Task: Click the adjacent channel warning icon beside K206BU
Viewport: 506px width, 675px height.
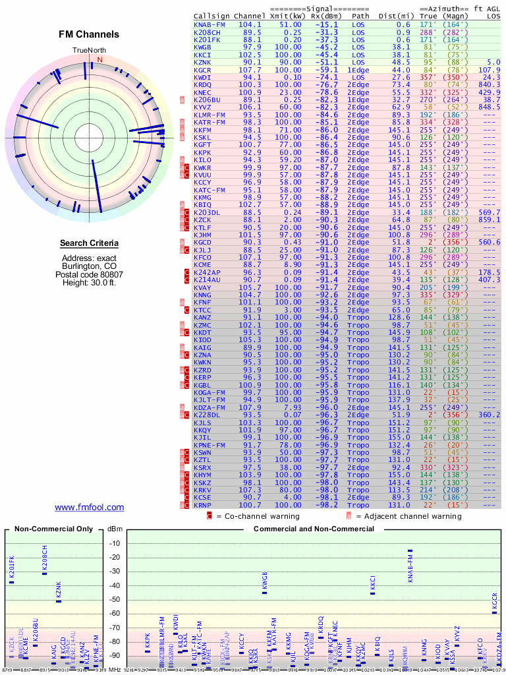Action: point(183,100)
